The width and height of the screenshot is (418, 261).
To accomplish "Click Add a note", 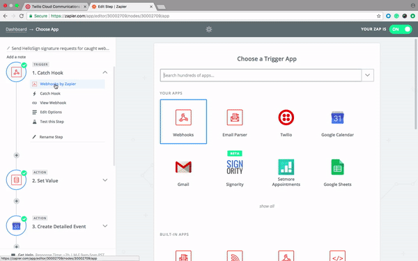I will pyautogui.click(x=16, y=57).
